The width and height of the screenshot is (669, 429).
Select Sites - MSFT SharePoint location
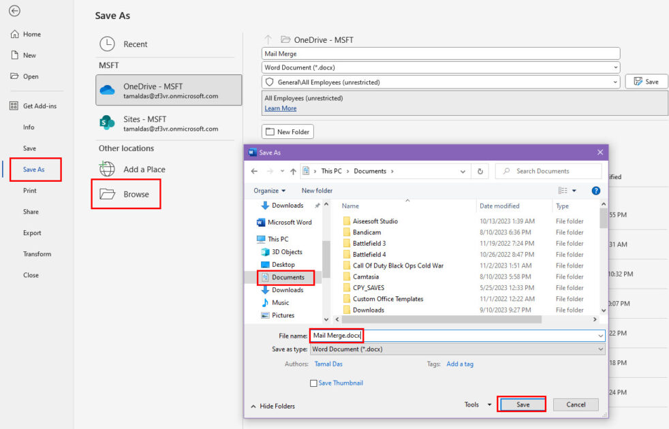point(168,123)
